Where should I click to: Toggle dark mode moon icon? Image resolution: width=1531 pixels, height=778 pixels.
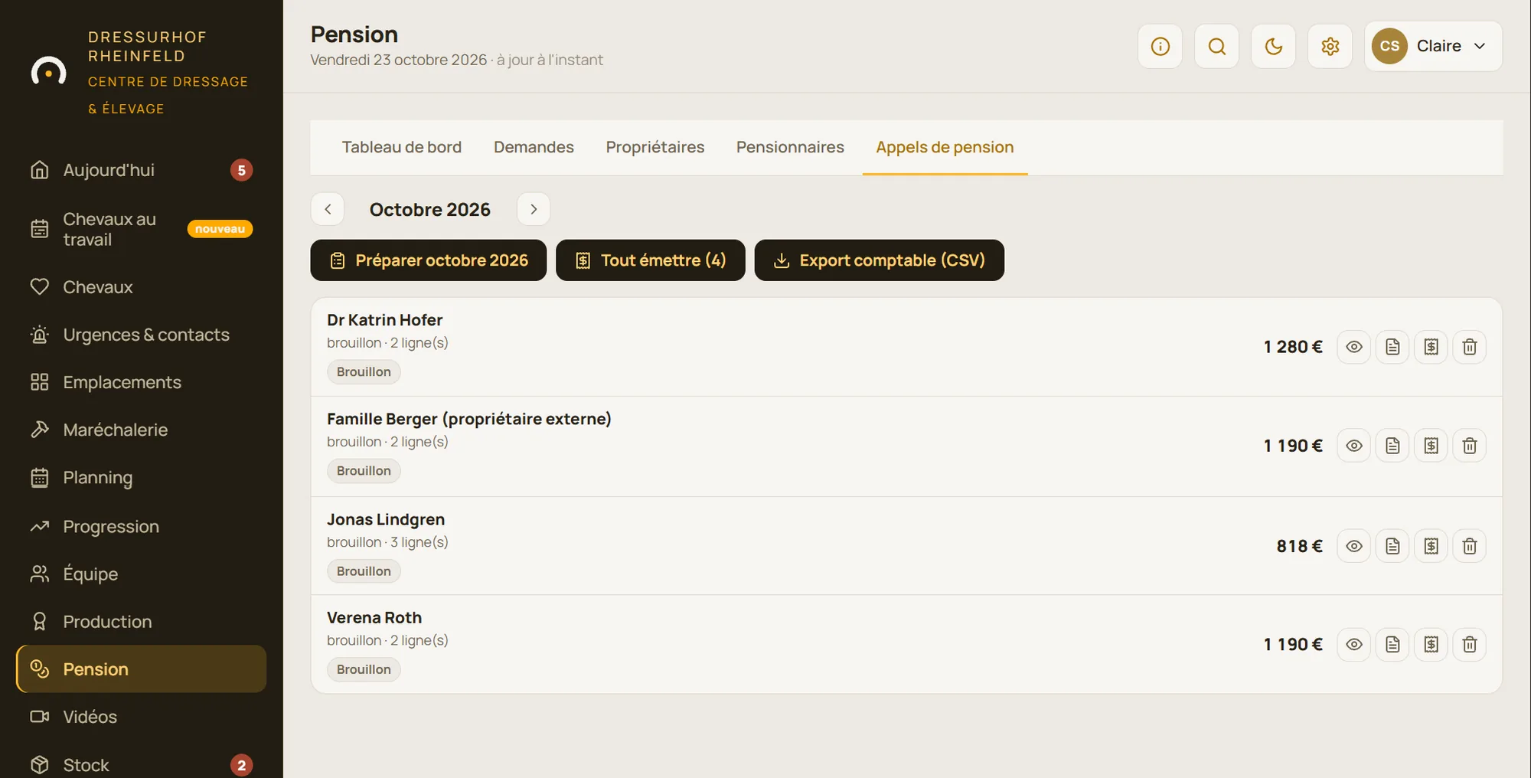point(1273,46)
